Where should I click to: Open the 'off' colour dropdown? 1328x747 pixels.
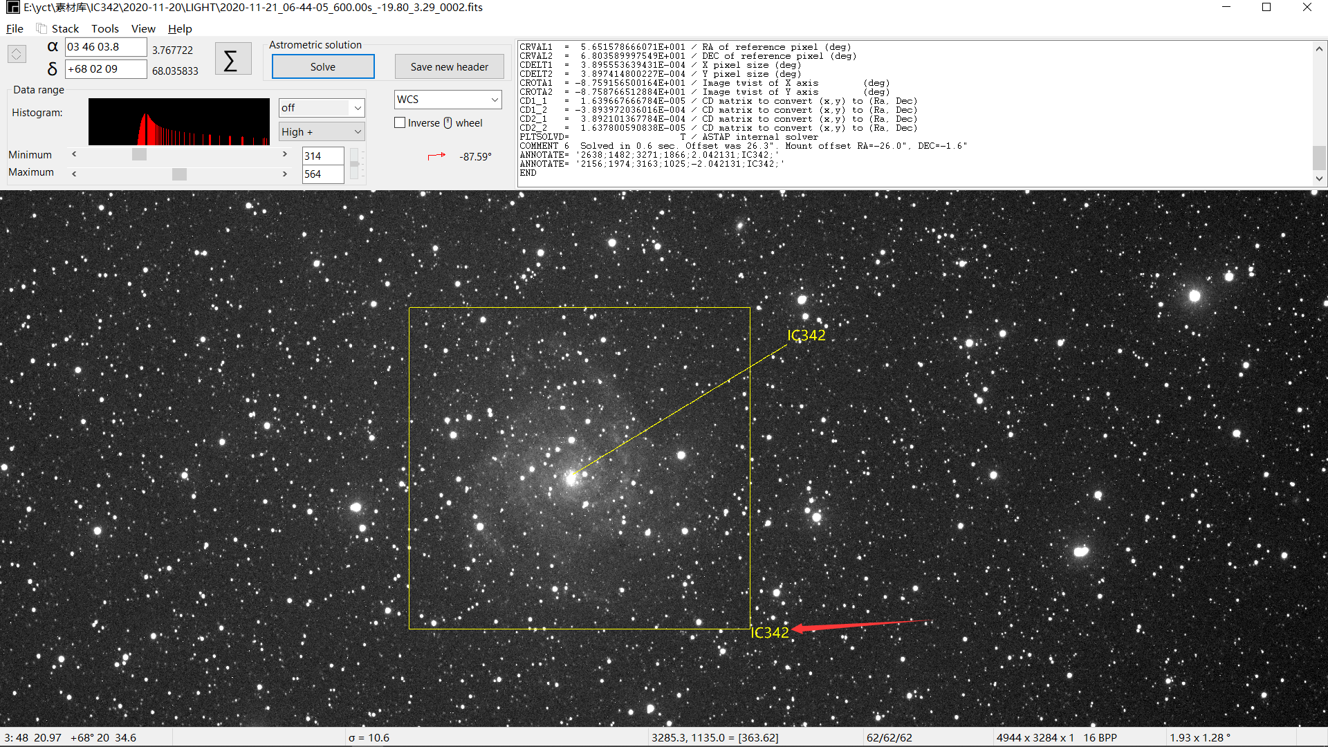322,108
